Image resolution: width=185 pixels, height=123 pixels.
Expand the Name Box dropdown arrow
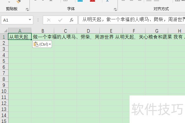[x=30, y=20]
